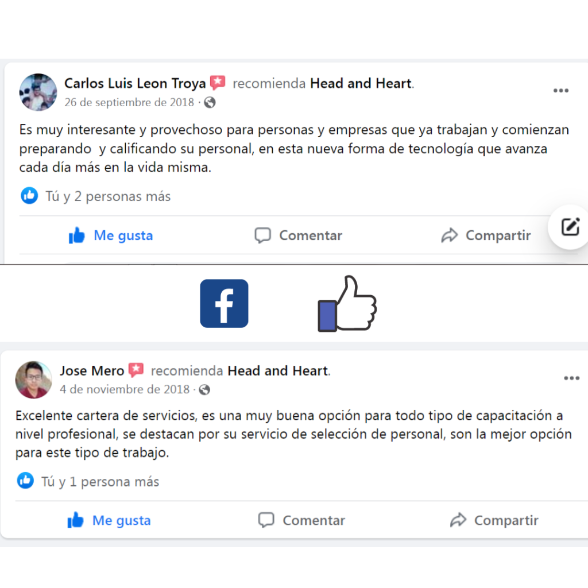The width and height of the screenshot is (588, 588).
Task: Click like reaction icon next to 'Tú y 1 persona más'
Action: [25, 481]
